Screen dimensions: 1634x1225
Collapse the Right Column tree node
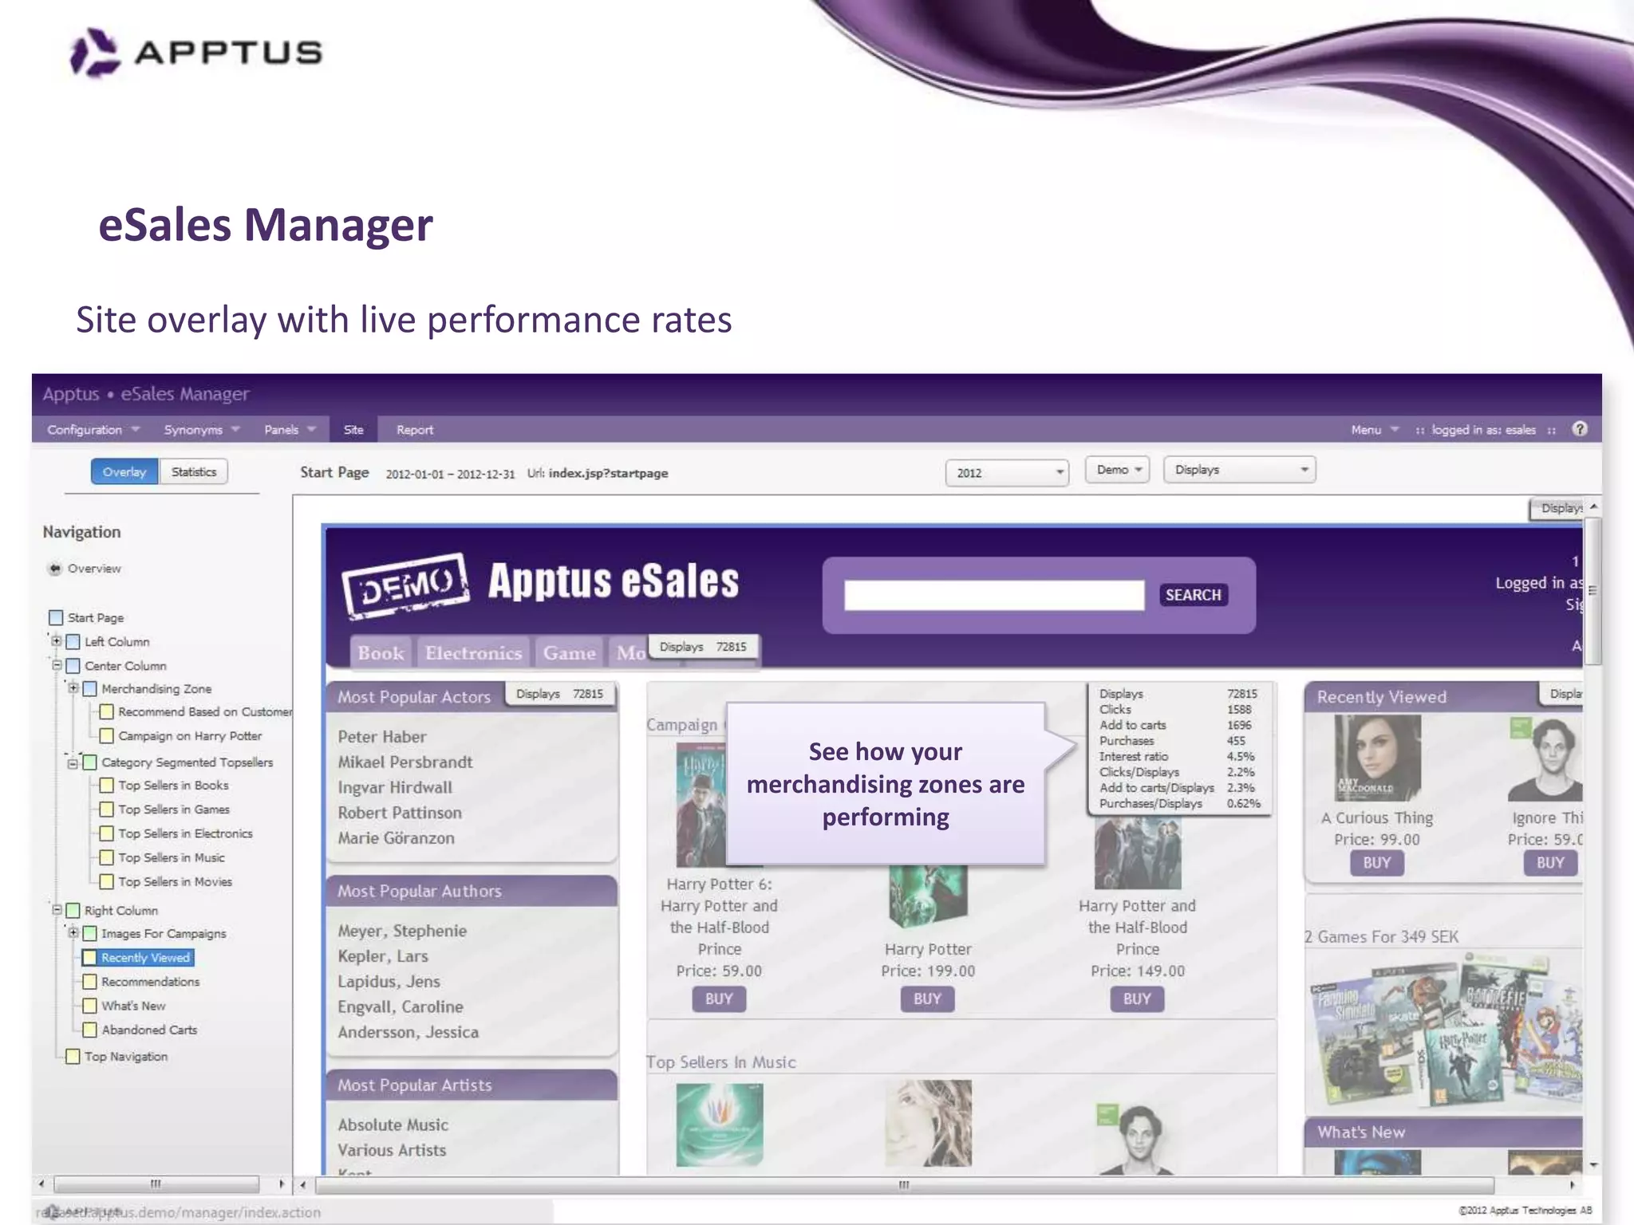[x=57, y=909]
